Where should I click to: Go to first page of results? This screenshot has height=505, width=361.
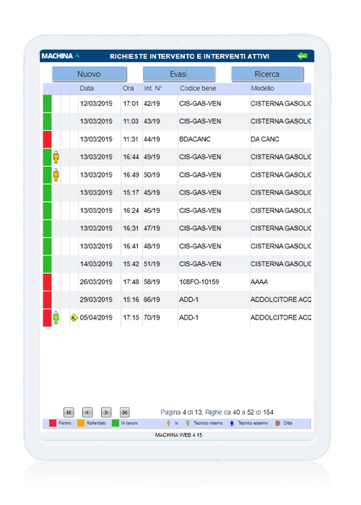coord(69,412)
